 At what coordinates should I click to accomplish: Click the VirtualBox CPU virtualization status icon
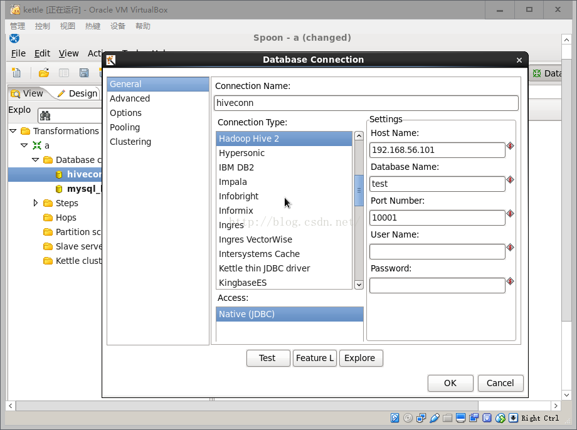click(487, 418)
